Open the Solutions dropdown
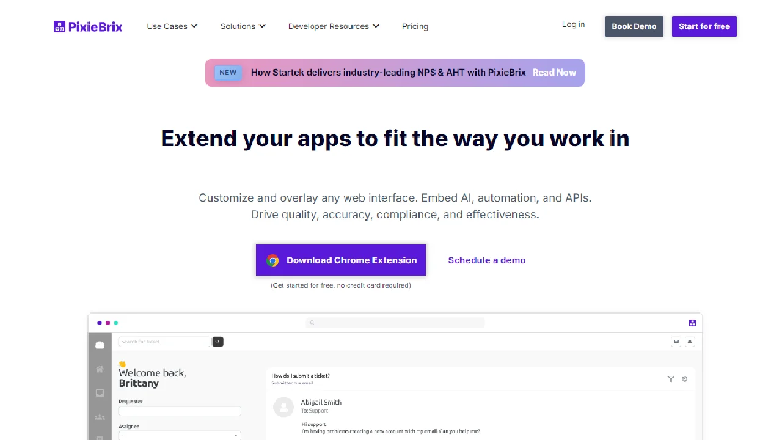Screen dimensions: 782x440 [x=243, y=26]
